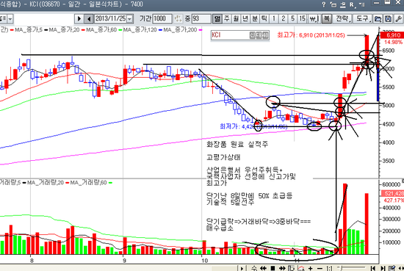
Task: Rewind chart with double left arrows
Action: 263,268
